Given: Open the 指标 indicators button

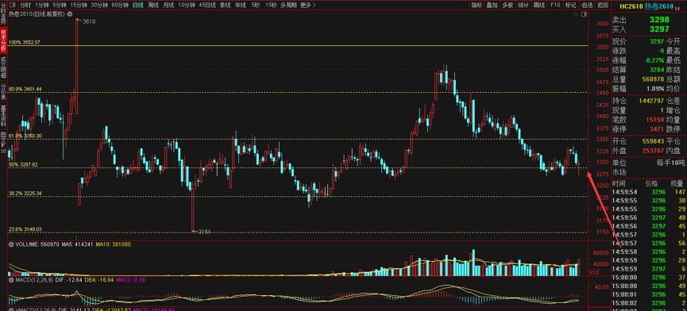Looking at the screenshot, I should click(477, 6).
